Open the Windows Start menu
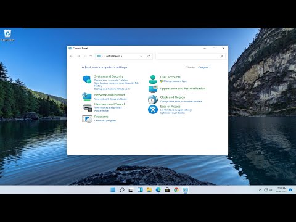 point(113,190)
